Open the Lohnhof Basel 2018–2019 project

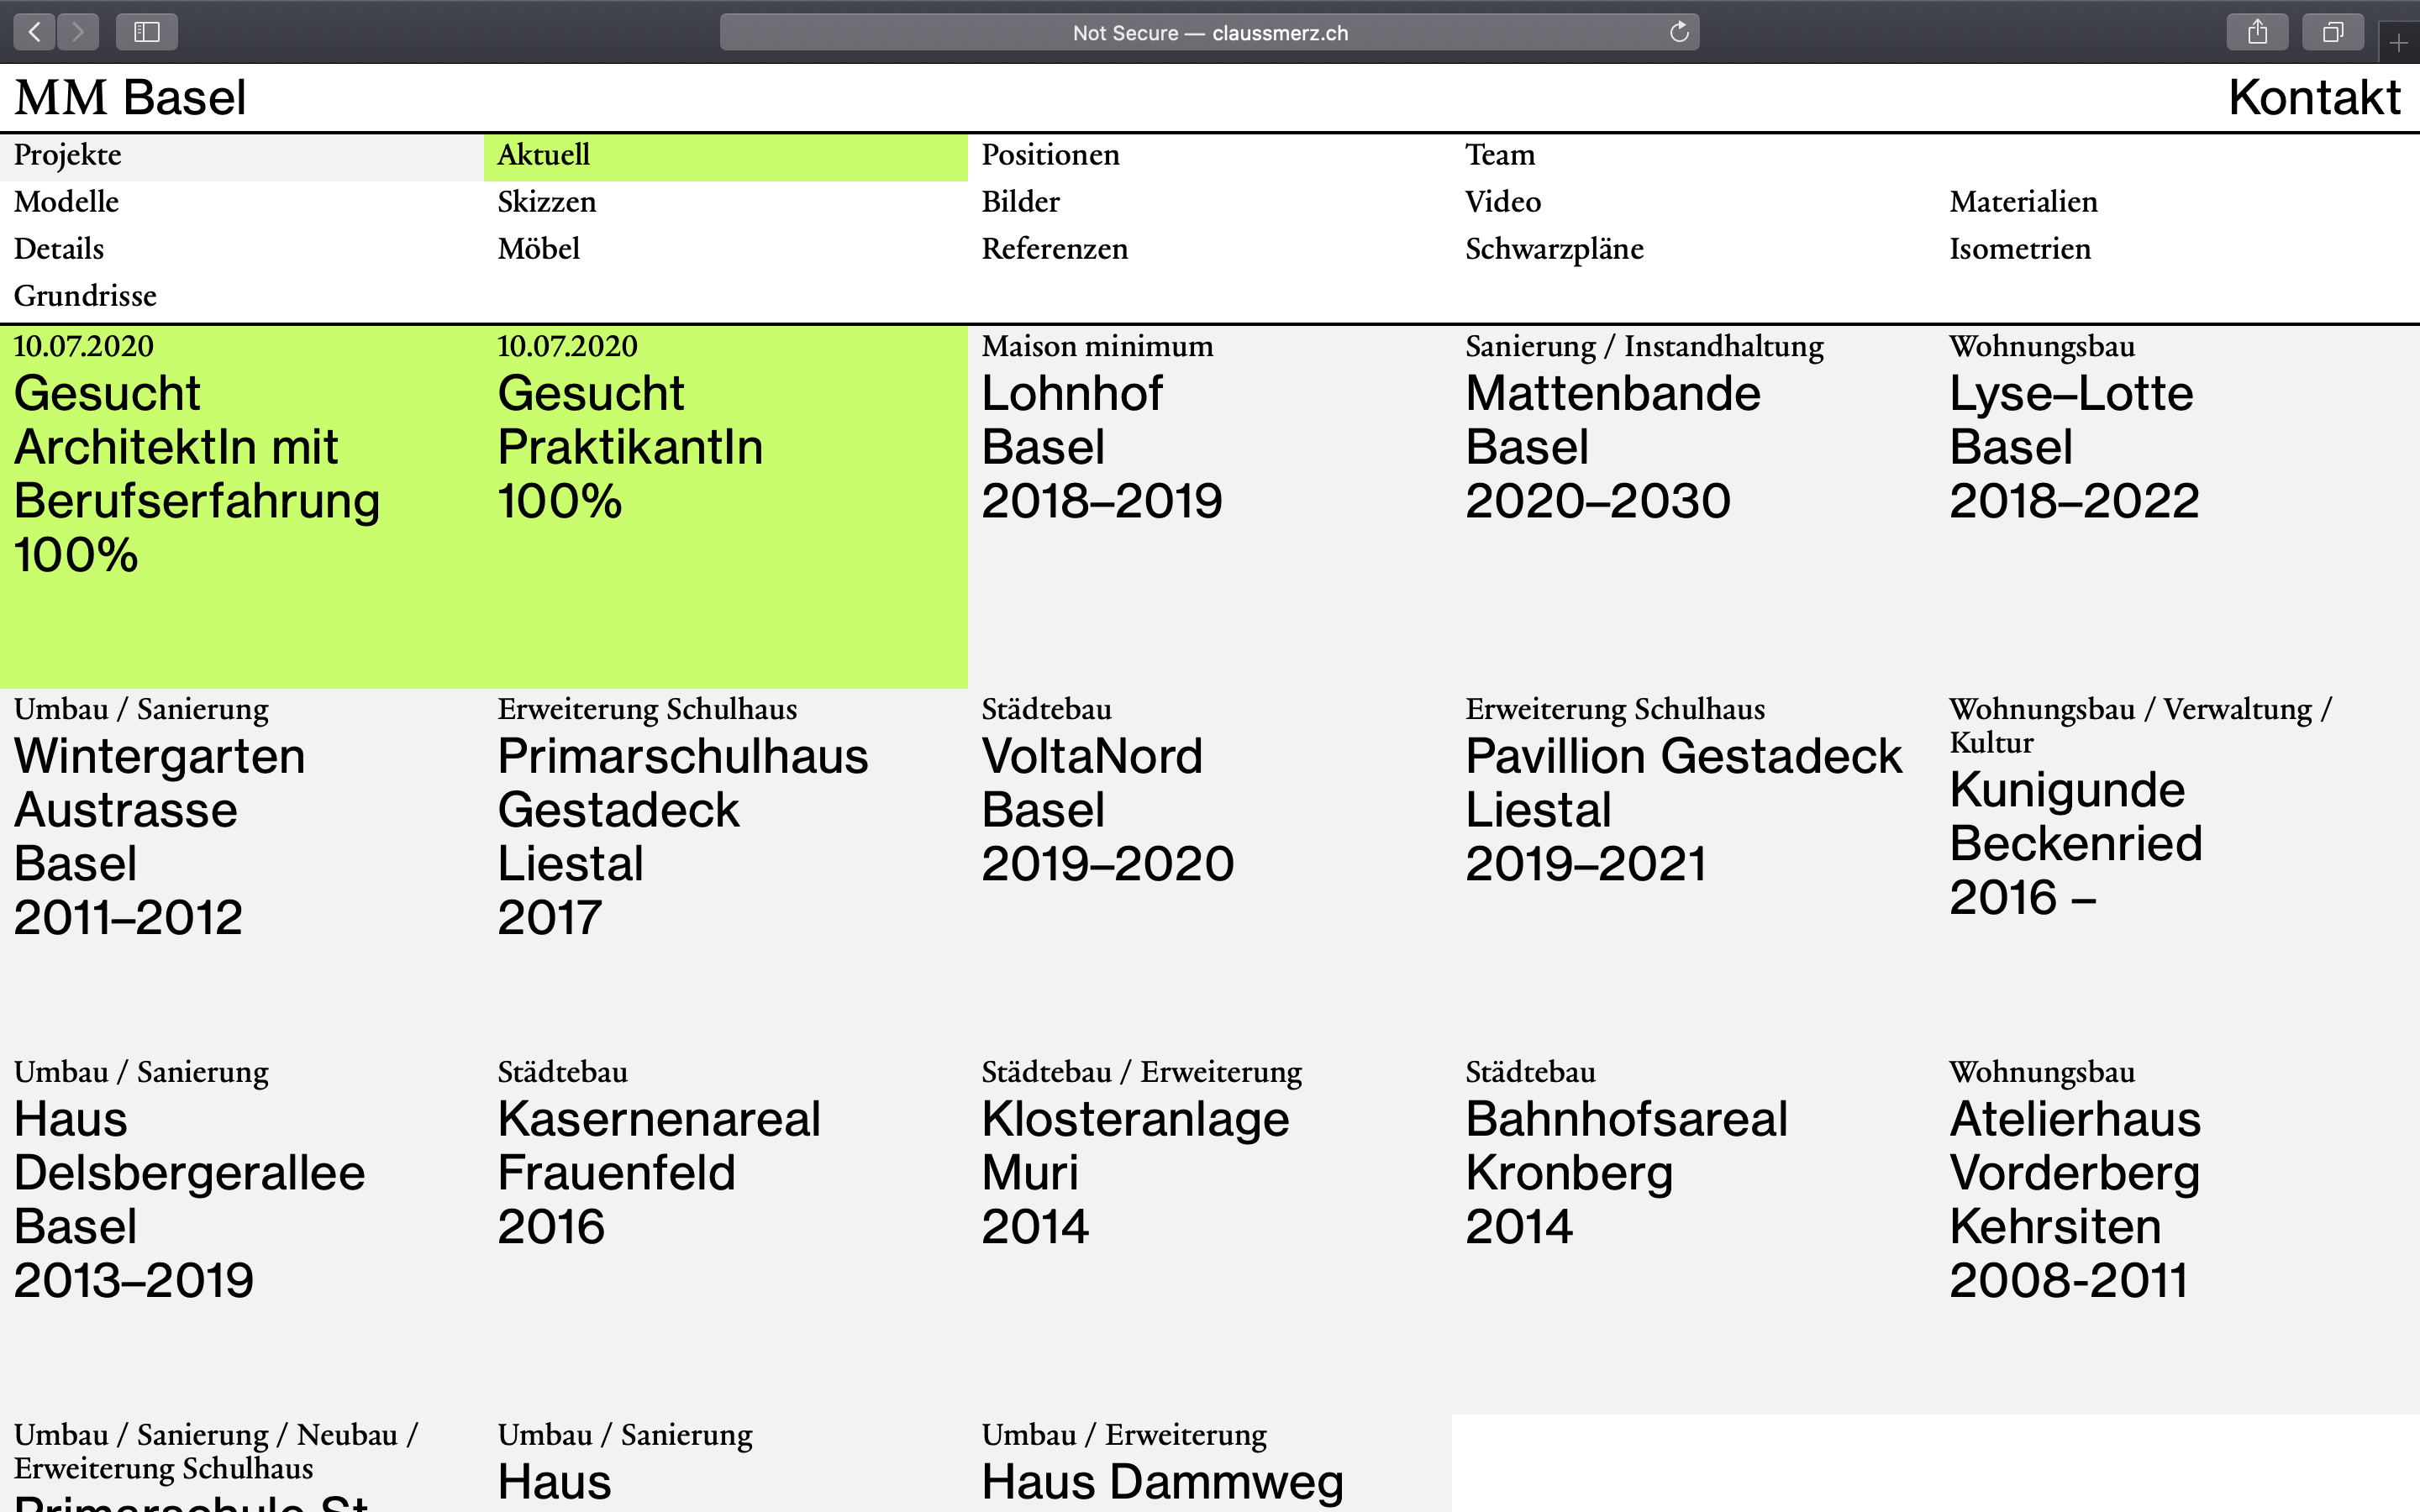point(1100,447)
